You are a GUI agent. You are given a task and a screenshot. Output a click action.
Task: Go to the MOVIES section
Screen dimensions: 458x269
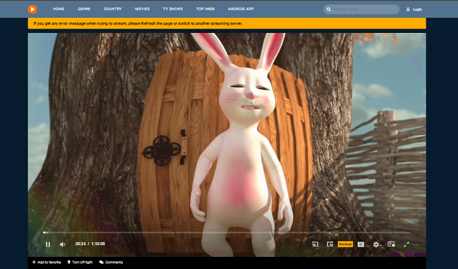tap(142, 9)
